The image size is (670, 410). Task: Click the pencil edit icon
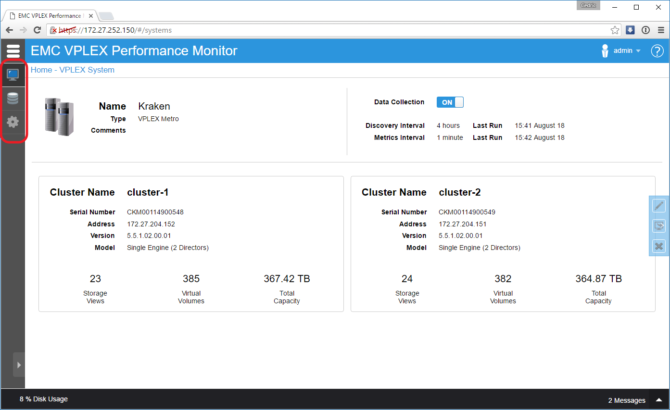tap(658, 206)
